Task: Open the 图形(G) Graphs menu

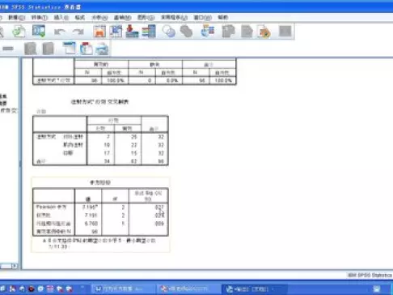Action: 146,18
